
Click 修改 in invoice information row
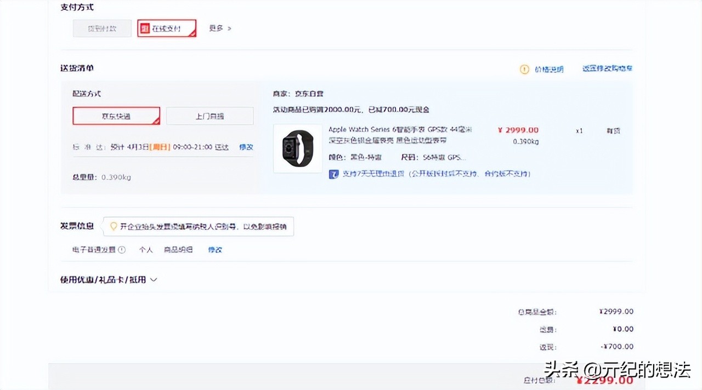point(215,250)
